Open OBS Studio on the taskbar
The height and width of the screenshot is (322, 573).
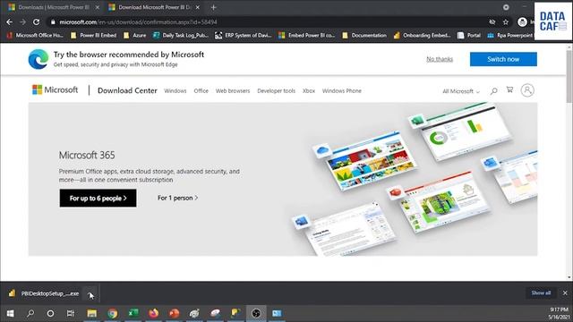pos(256,313)
